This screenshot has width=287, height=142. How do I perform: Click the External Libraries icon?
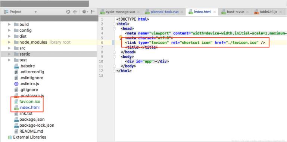click(x=10, y=137)
